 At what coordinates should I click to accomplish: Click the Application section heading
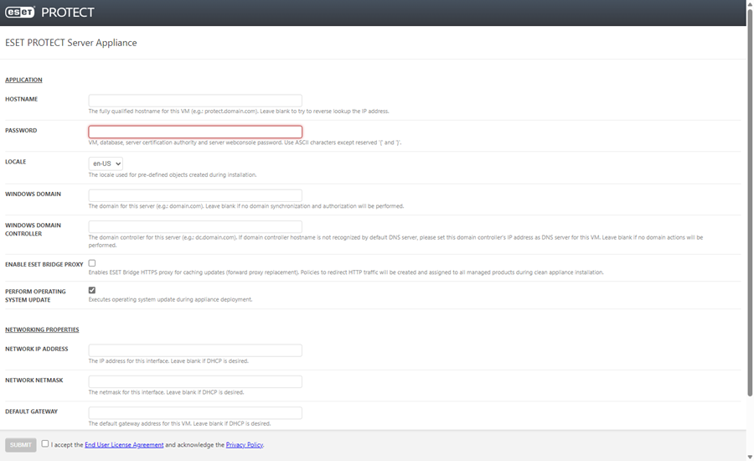click(x=23, y=80)
